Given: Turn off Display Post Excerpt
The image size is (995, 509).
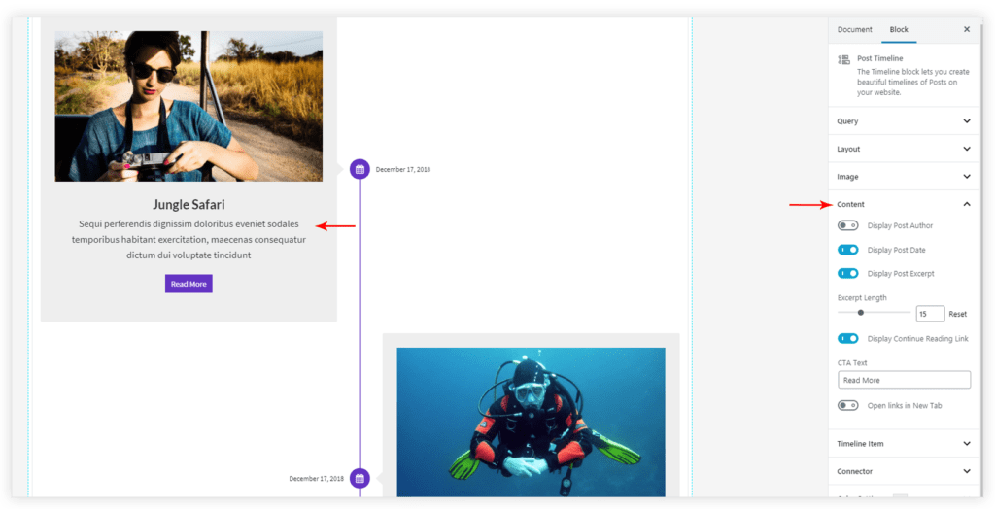Looking at the screenshot, I should [x=848, y=274].
